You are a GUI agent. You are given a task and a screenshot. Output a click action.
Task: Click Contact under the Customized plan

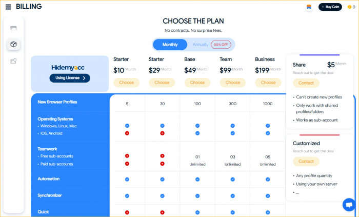tap(306, 162)
